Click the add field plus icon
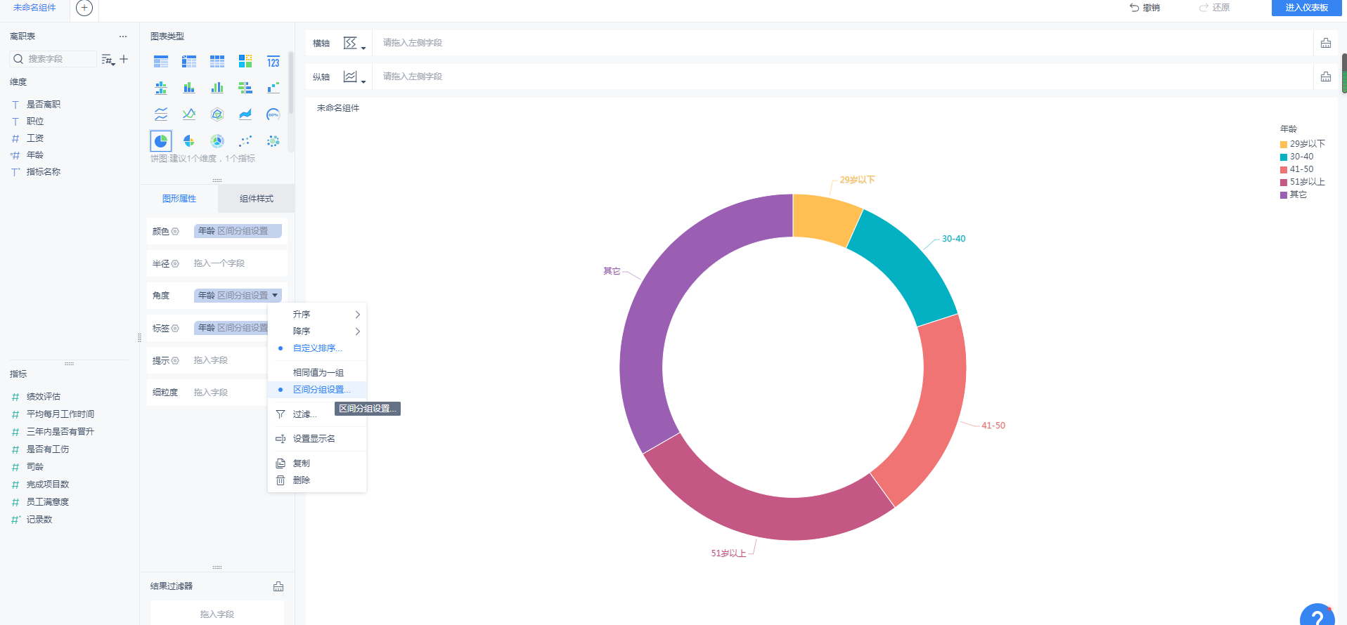1347x625 pixels. [124, 59]
